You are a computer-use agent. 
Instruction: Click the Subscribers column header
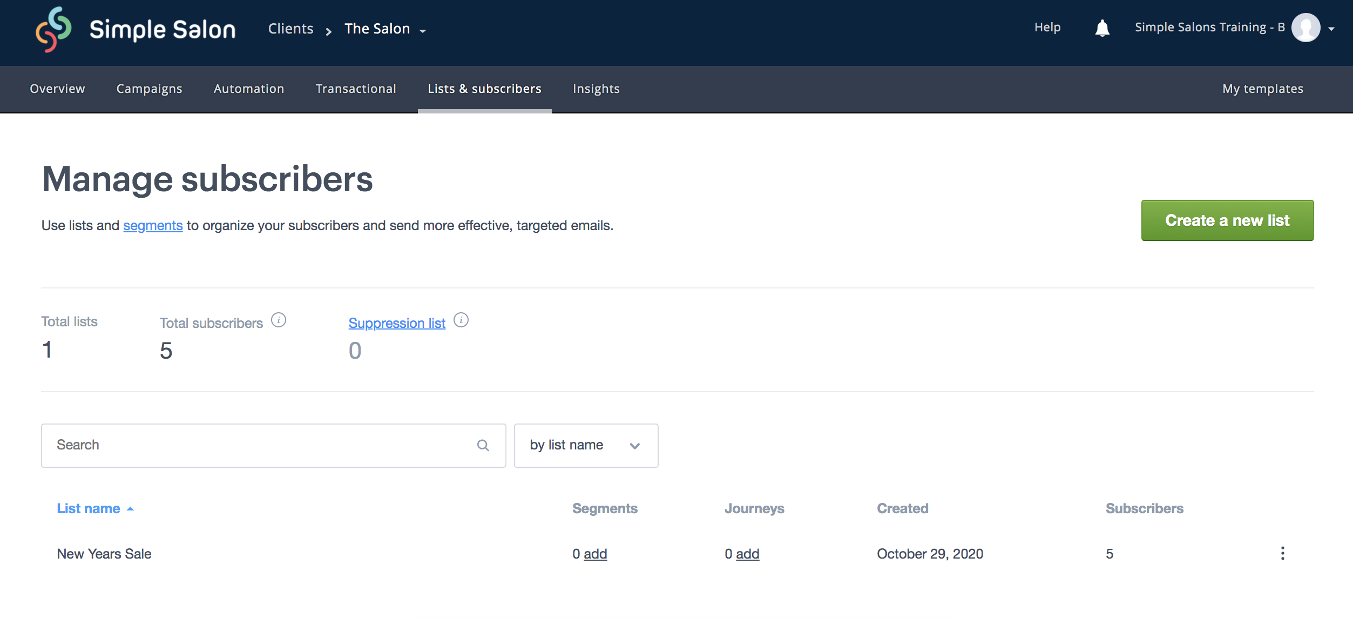pyautogui.click(x=1144, y=508)
